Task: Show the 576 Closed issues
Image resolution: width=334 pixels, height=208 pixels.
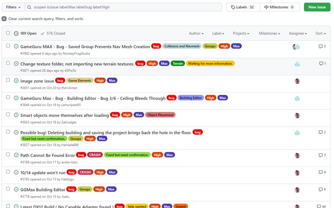Action: pyautogui.click(x=53, y=33)
